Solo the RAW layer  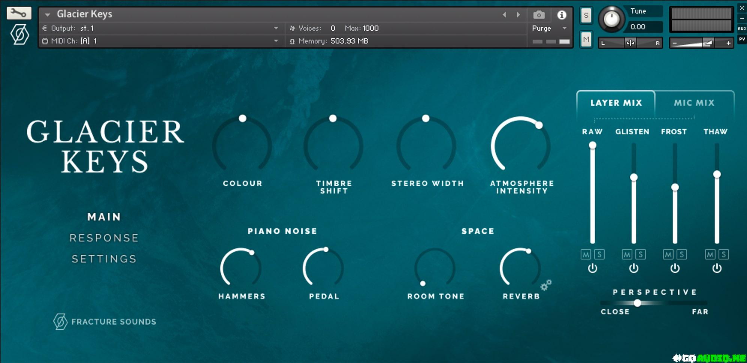pos(599,254)
